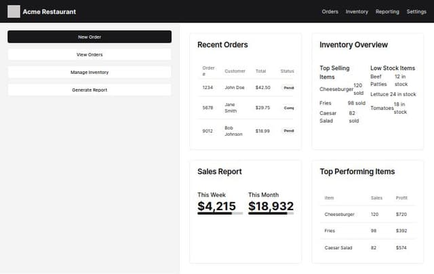Click the $720 profit value
Viewport: 434px width, 274px height.
[x=401, y=214]
